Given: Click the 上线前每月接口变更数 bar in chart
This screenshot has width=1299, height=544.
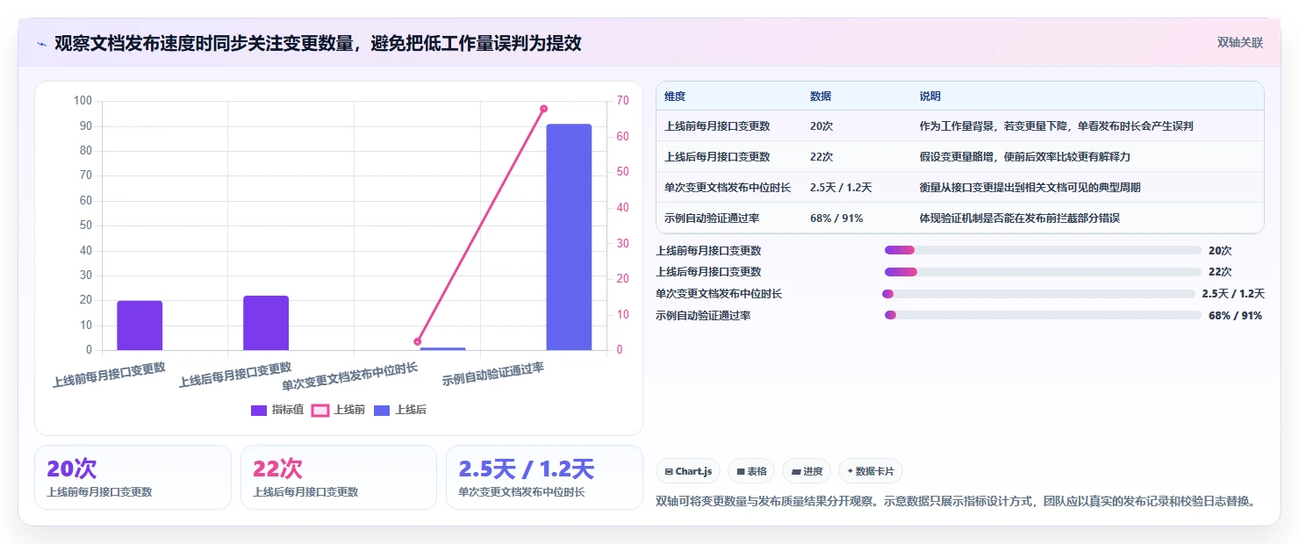Looking at the screenshot, I should click(140, 326).
